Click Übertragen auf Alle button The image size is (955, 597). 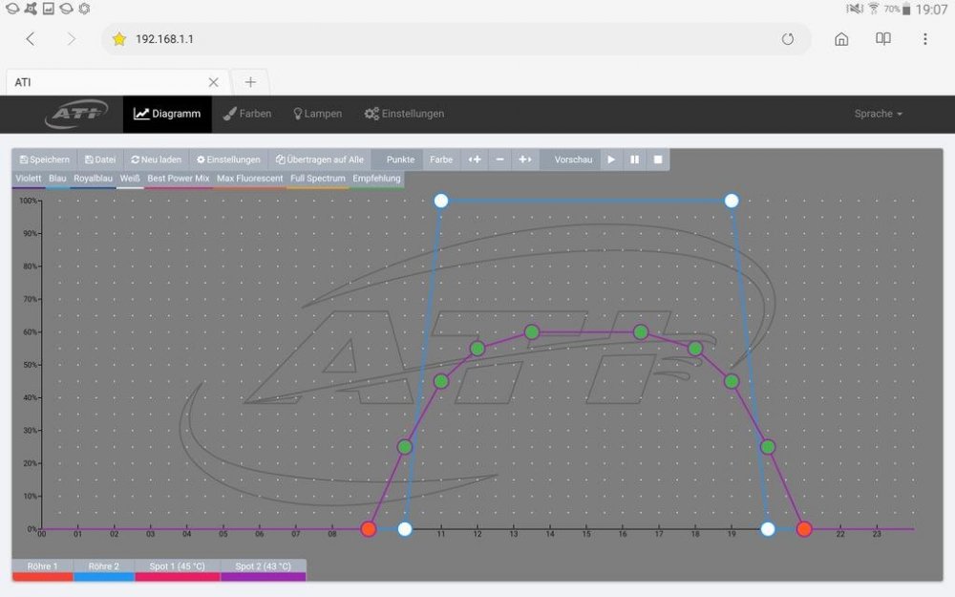[319, 160]
